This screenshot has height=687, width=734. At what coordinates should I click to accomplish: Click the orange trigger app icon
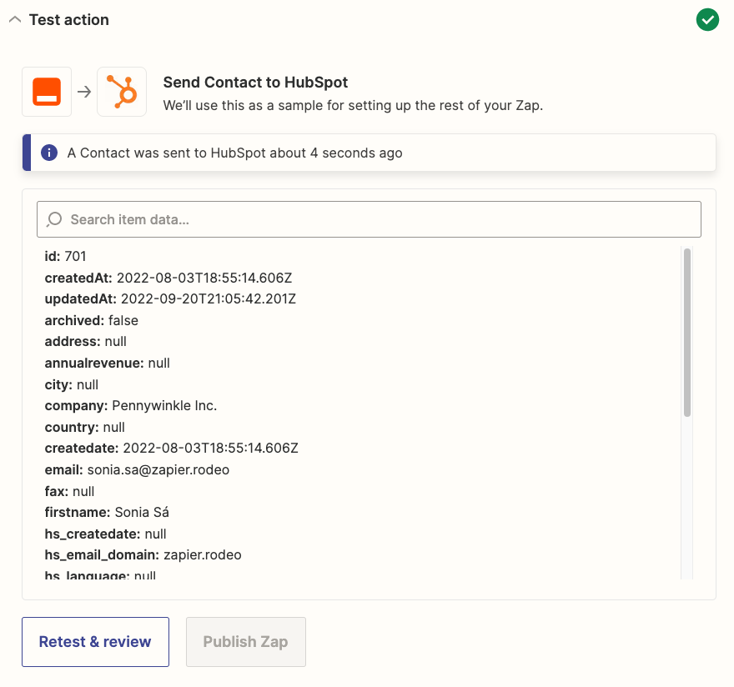(47, 92)
